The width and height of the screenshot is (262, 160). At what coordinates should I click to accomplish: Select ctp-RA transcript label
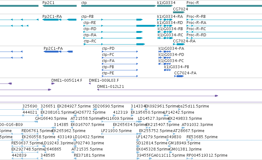90,35
